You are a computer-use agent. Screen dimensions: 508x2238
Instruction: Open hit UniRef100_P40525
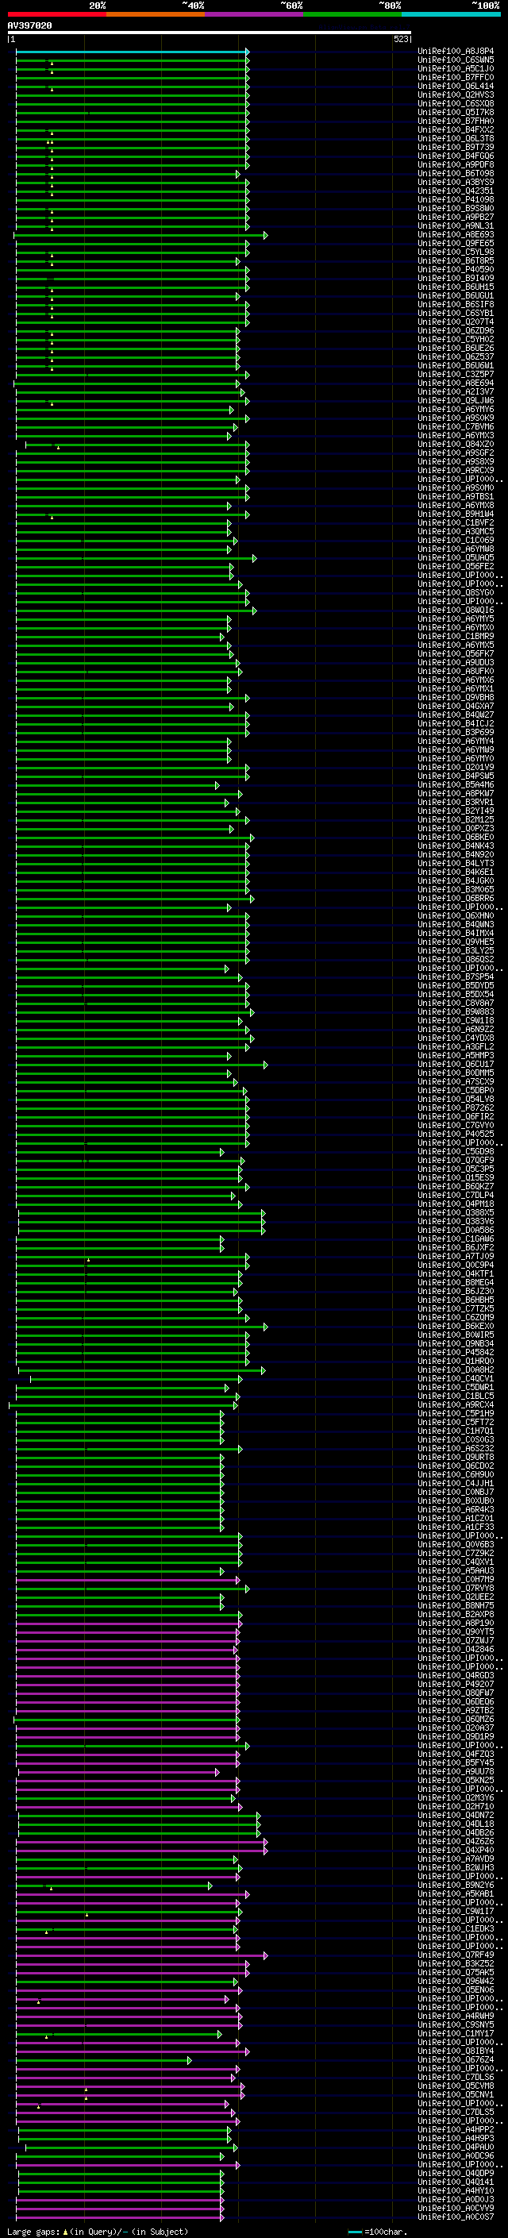(x=456, y=1134)
